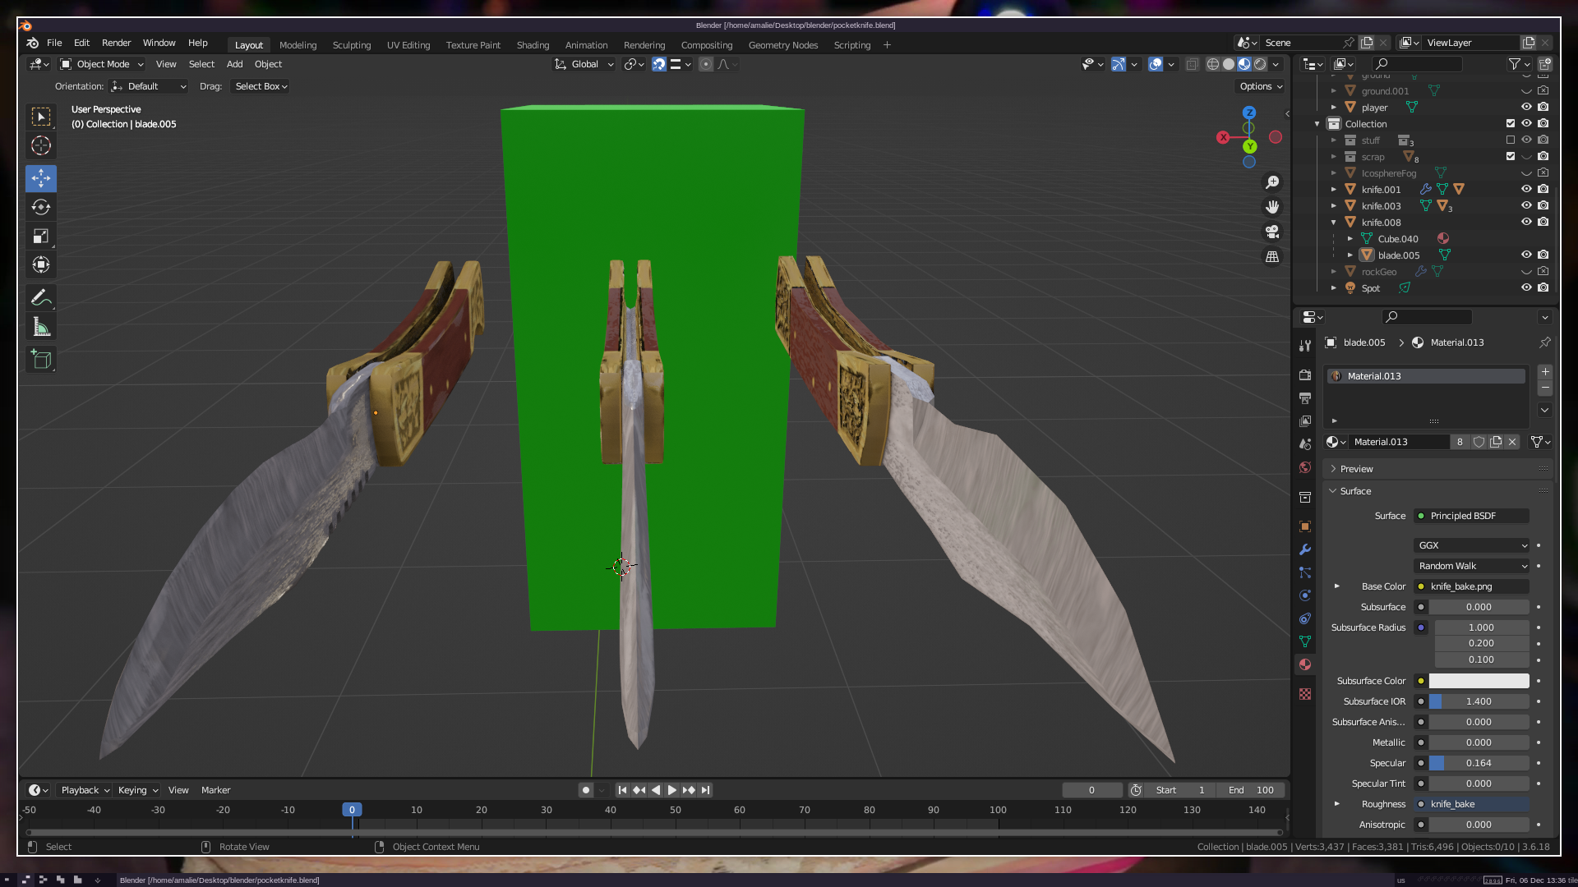The width and height of the screenshot is (1578, 887).
Task: Select the Annotate tool
Action: (x=41, y=298)
